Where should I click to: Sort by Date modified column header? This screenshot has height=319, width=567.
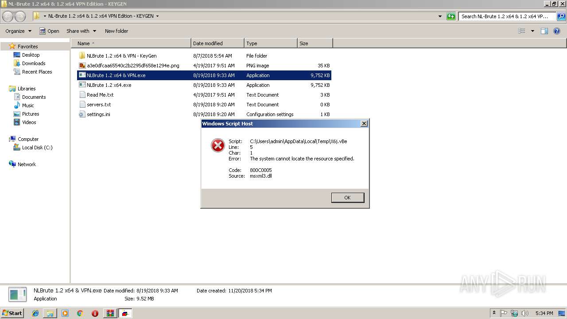point(217,43)
